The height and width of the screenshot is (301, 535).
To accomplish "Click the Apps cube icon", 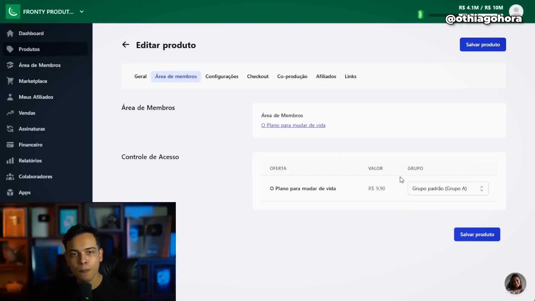I will pyautogui.click(x=10, y=192).
